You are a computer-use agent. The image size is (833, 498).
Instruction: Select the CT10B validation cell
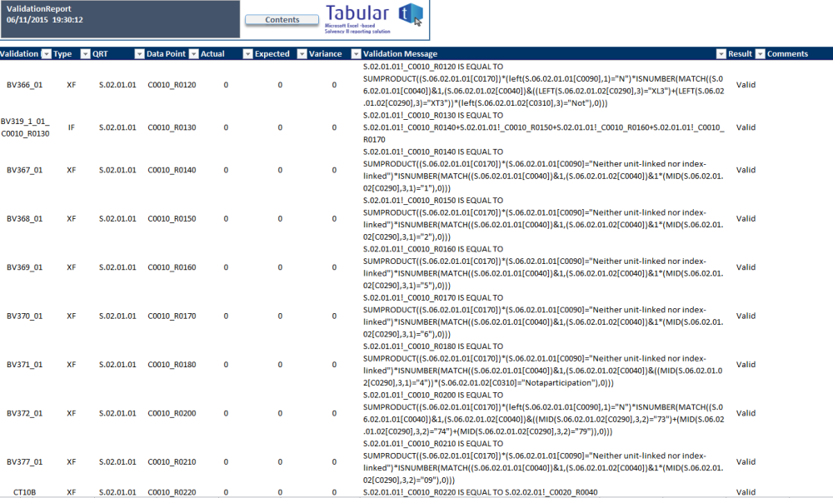tap(23, 492)
